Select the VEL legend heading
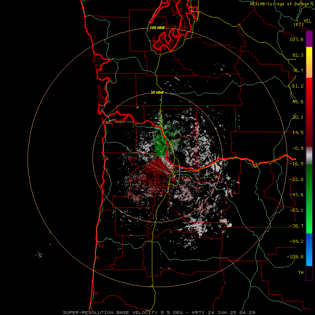 tap(307, 21)
